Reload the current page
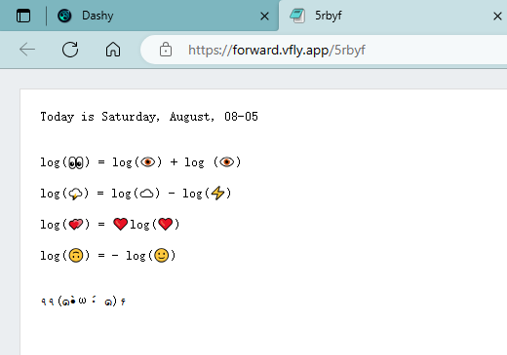Viewport: 507px width, 355px height. click(x=70, y=50)
